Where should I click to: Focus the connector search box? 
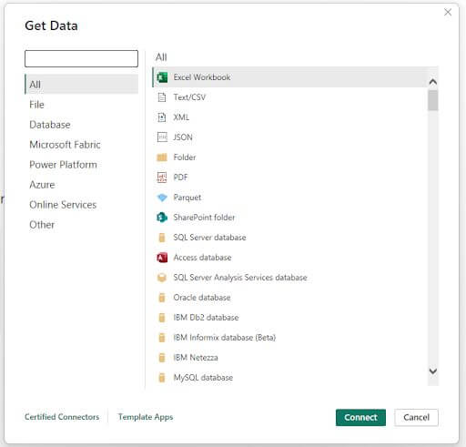point(81,58)
